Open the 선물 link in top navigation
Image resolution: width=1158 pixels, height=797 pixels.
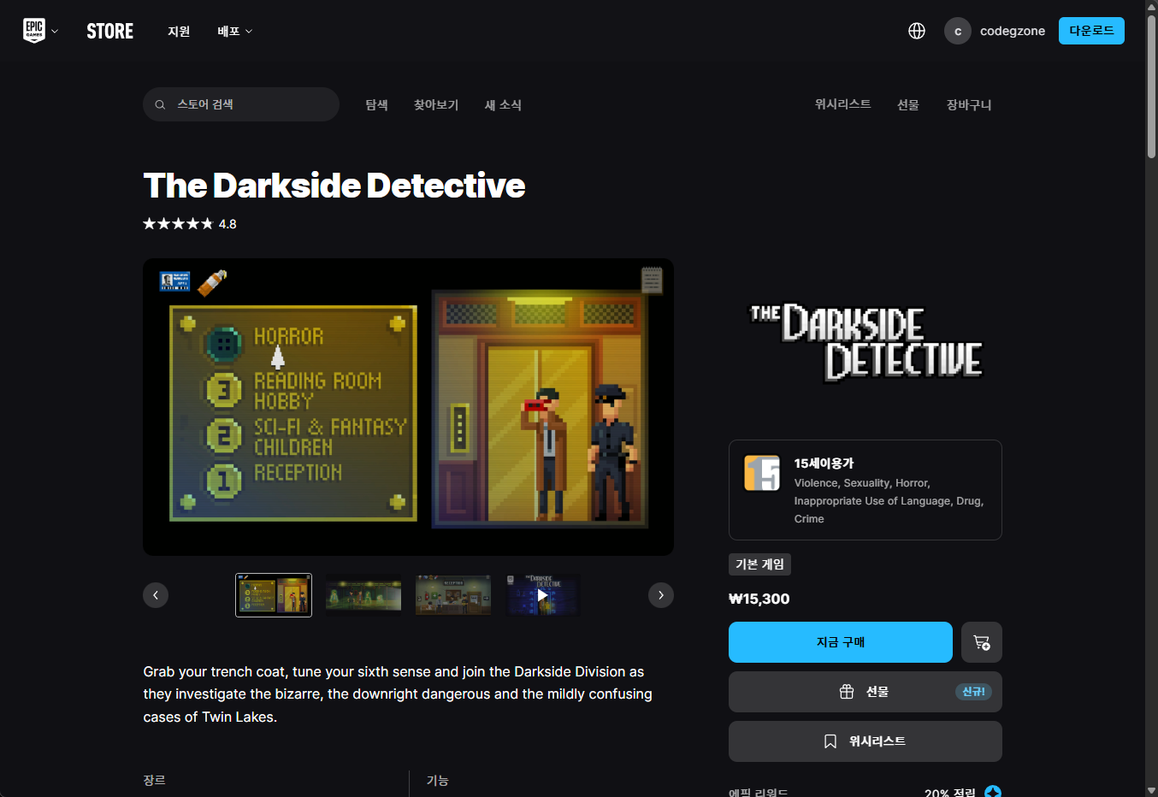point(908,104)
